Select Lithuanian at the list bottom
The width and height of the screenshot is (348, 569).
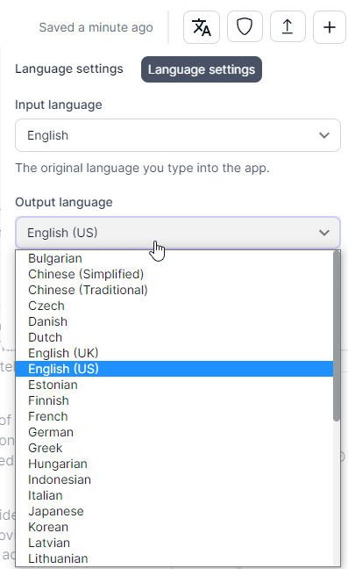pos(174,558)
